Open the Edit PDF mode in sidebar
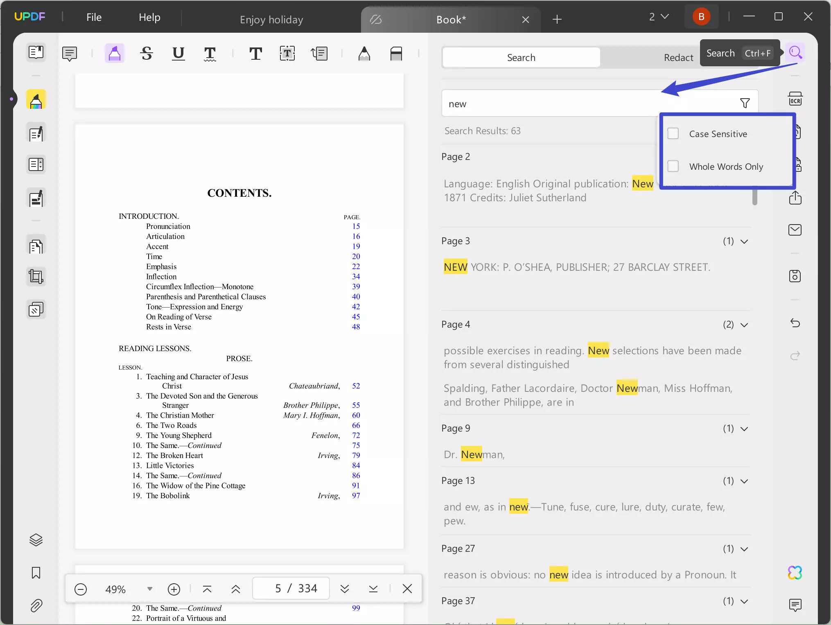 coord(36,133)
